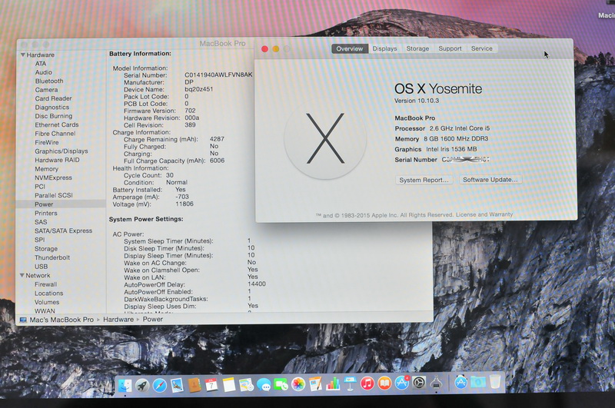Open Maps icon in the Dock
The image size is (615, 408).
pos(246,385)
